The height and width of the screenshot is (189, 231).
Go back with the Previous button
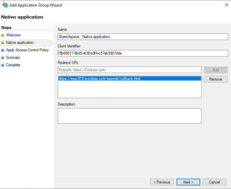tap(162, 182)
